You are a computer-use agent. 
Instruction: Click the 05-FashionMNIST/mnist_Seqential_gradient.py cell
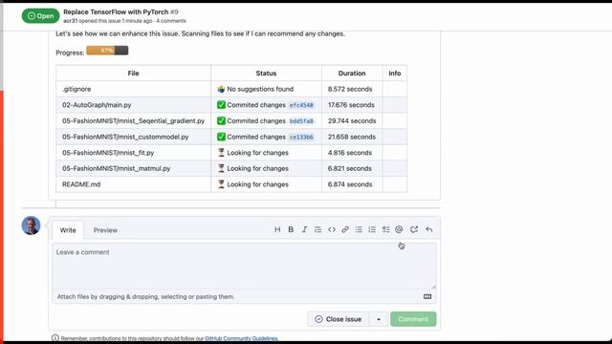(134, 121)
